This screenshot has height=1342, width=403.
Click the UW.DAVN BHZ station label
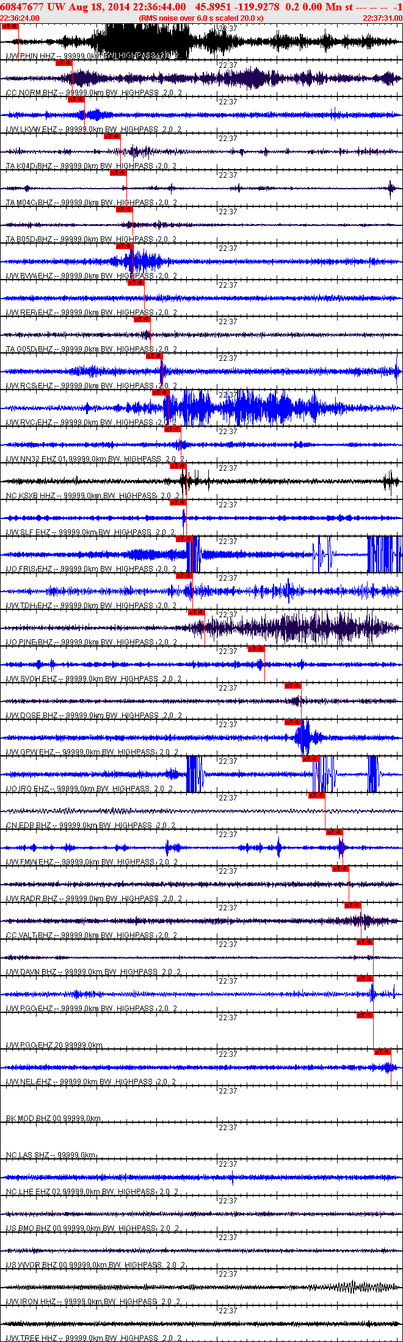click(93, 972)
